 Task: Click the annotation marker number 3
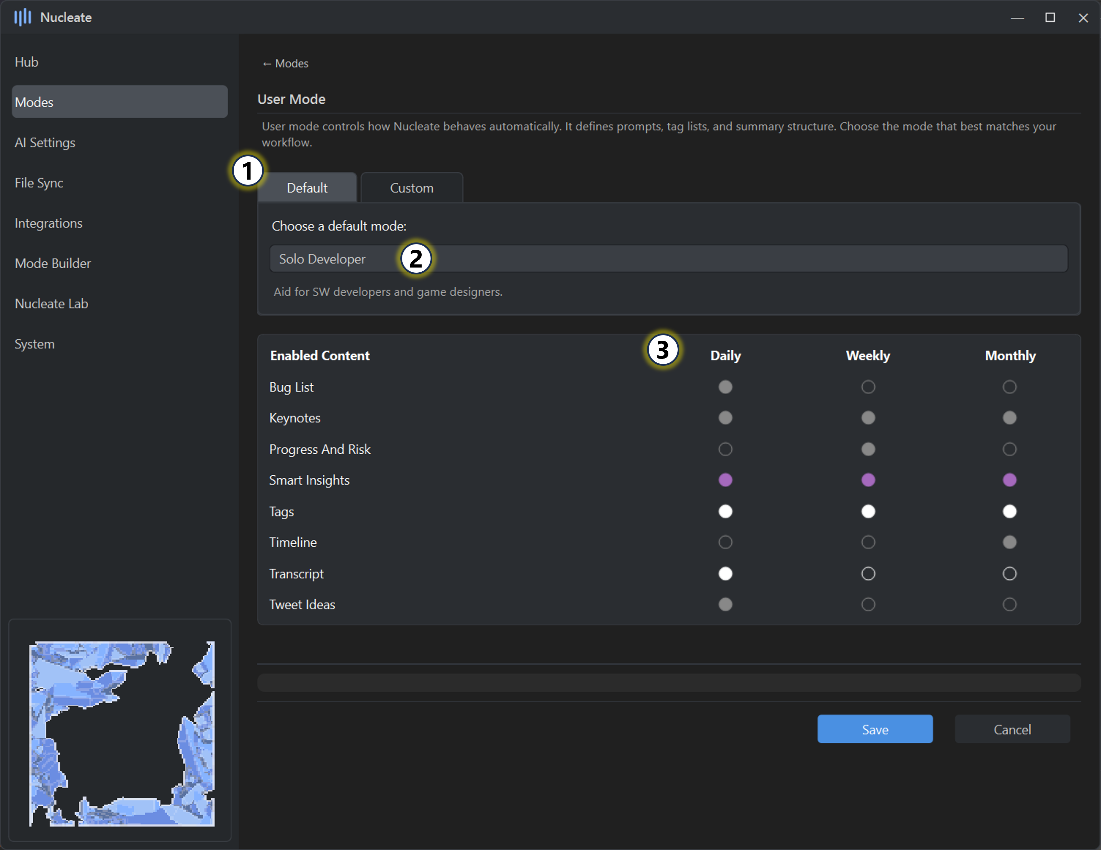663,350
